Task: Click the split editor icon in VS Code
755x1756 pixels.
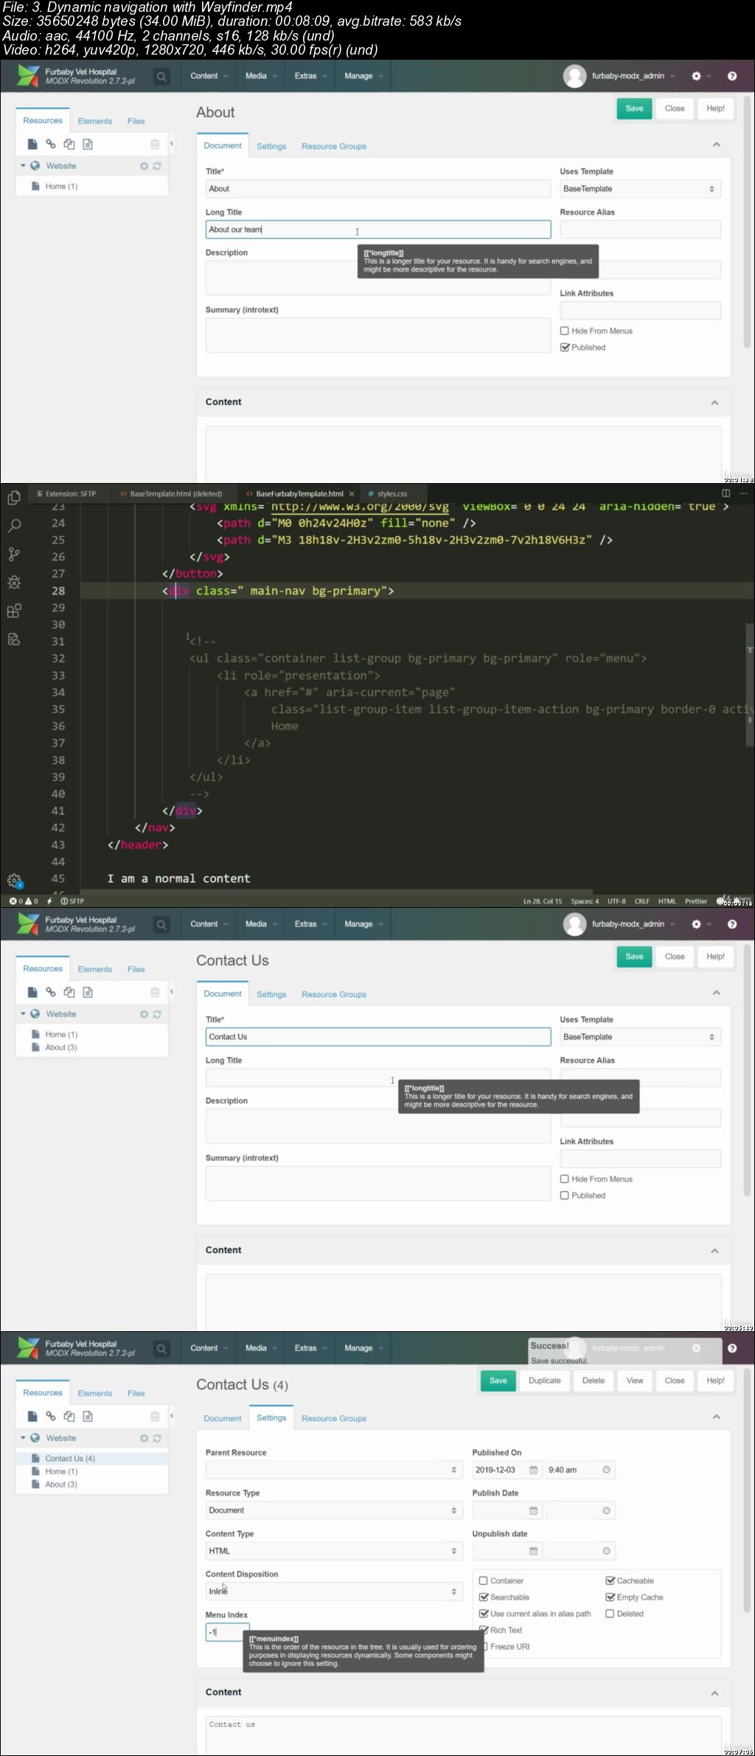Action: pos(726,493)
